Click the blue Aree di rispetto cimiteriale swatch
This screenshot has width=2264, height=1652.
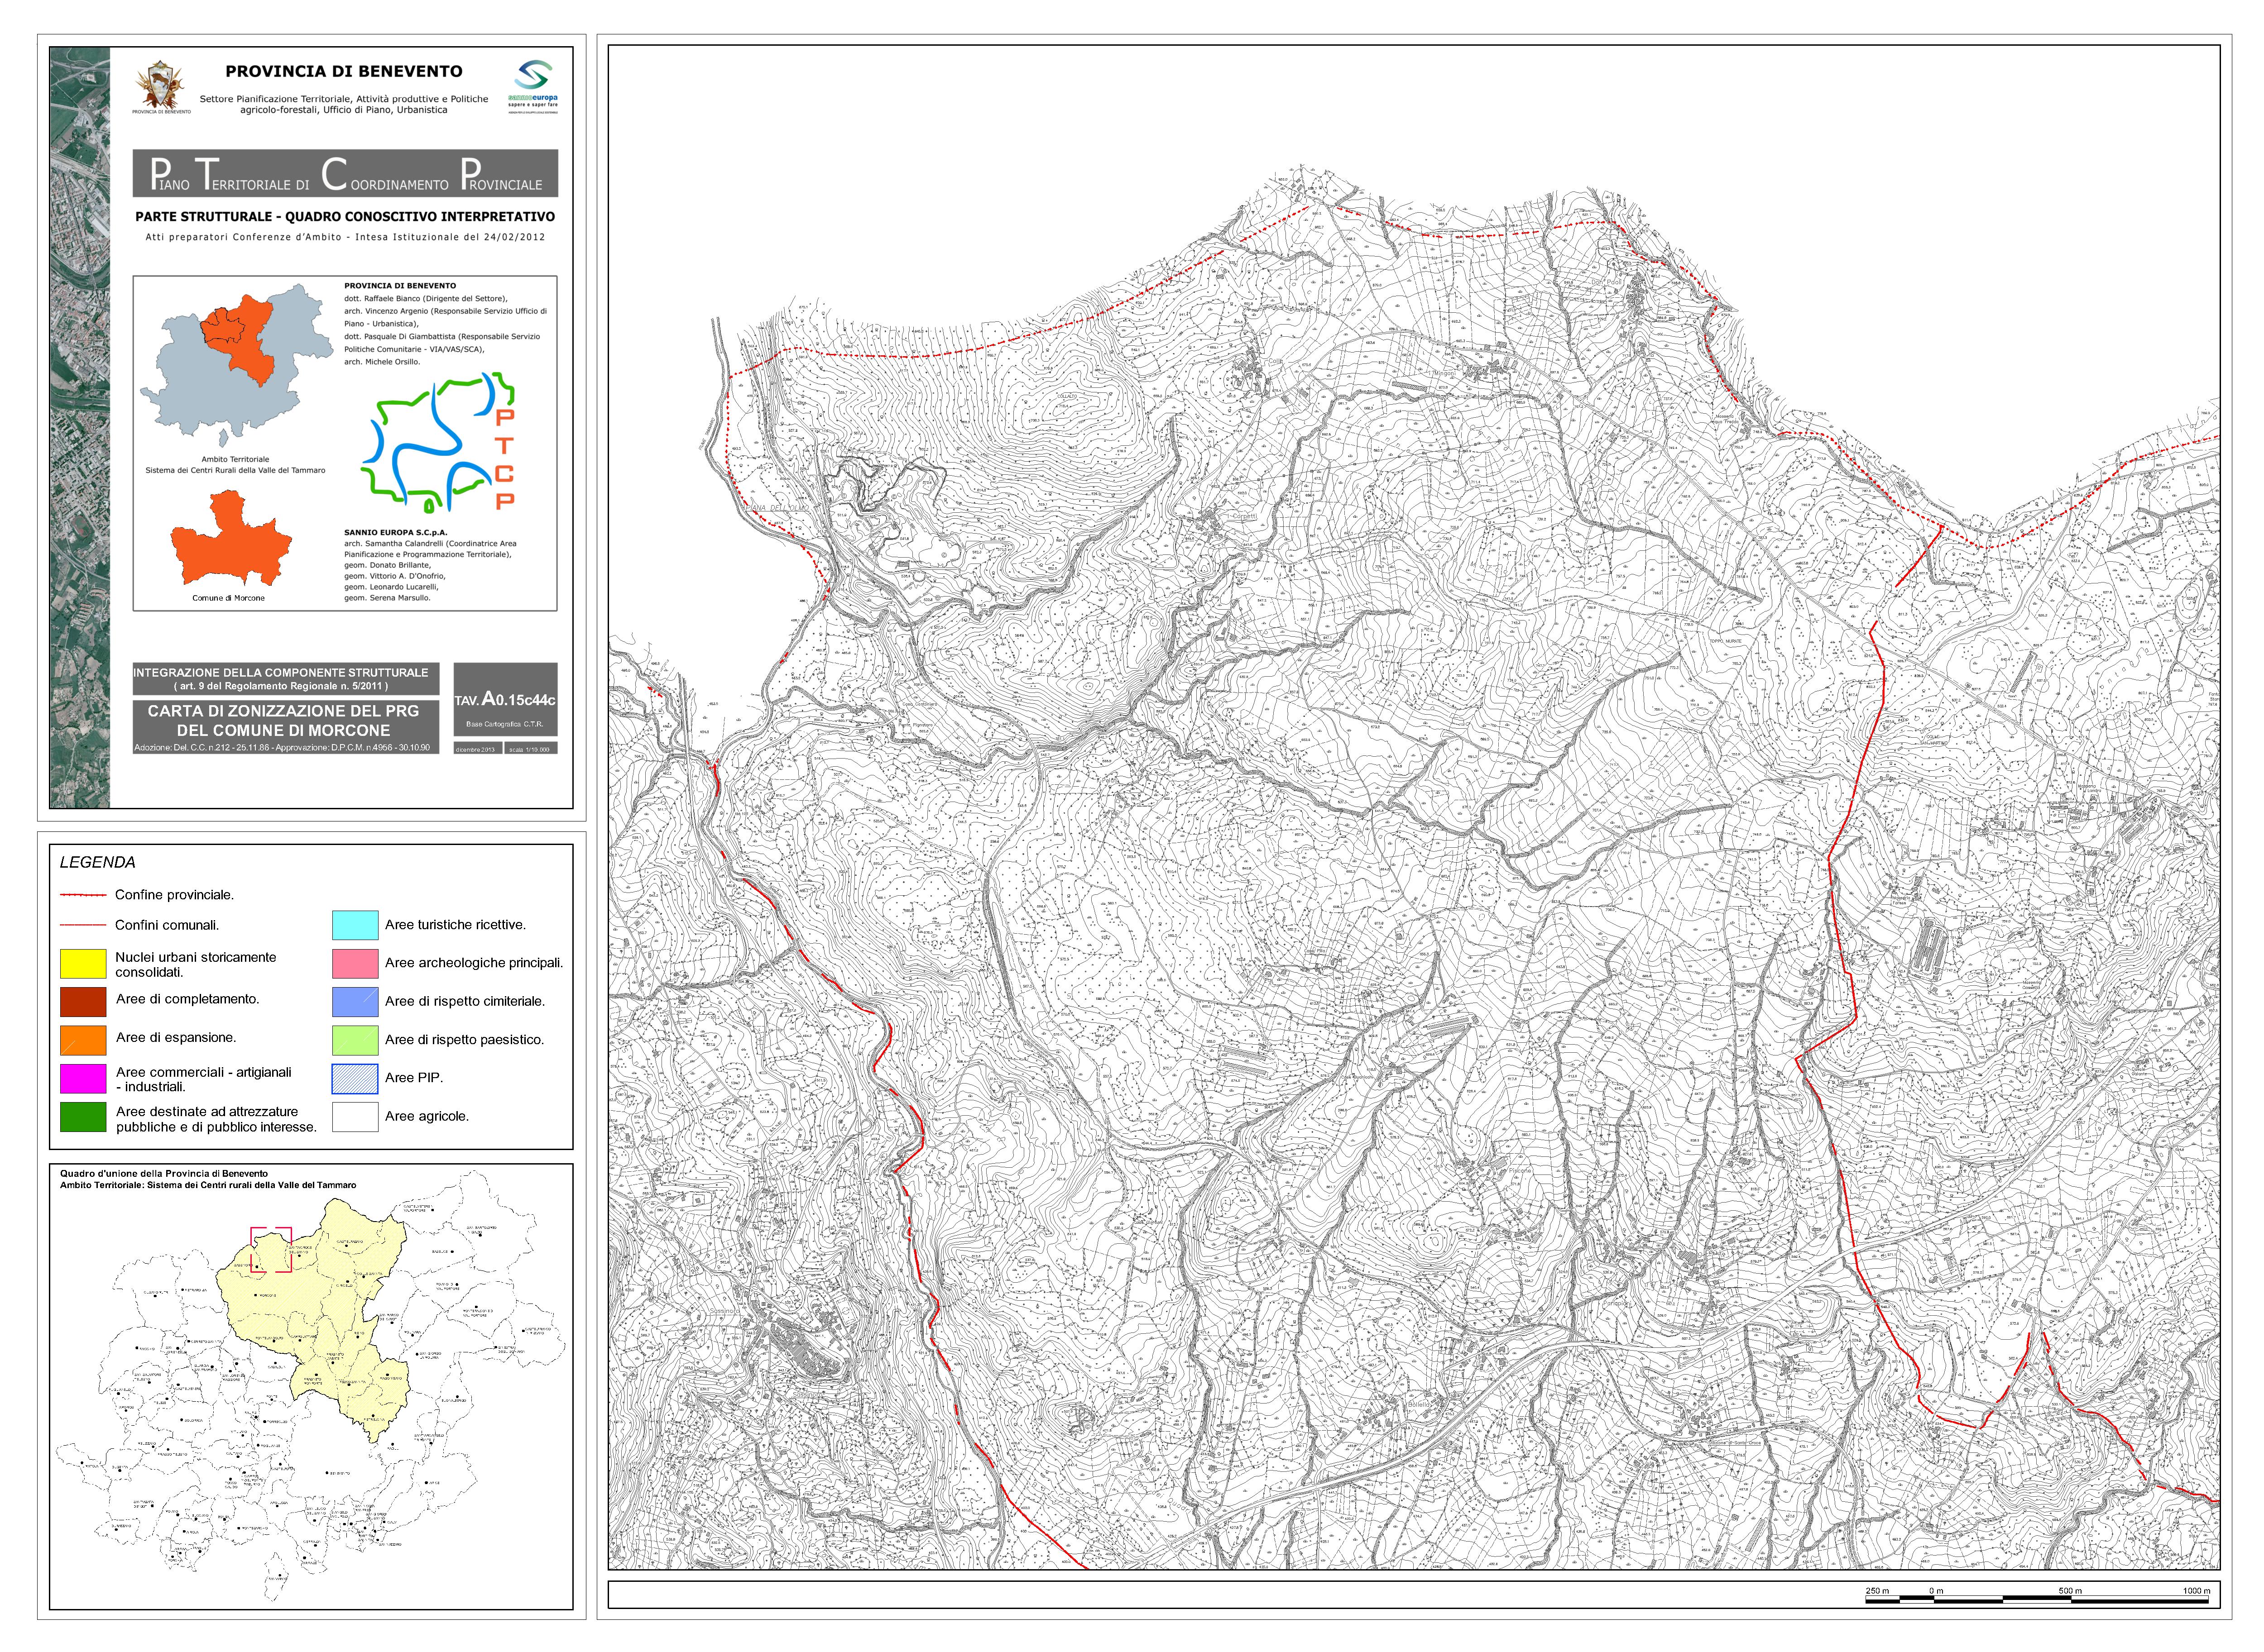(354, 1002)
